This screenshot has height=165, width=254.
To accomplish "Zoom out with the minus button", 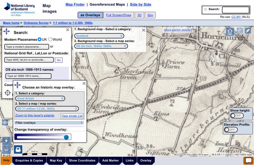I will [6, 150].
